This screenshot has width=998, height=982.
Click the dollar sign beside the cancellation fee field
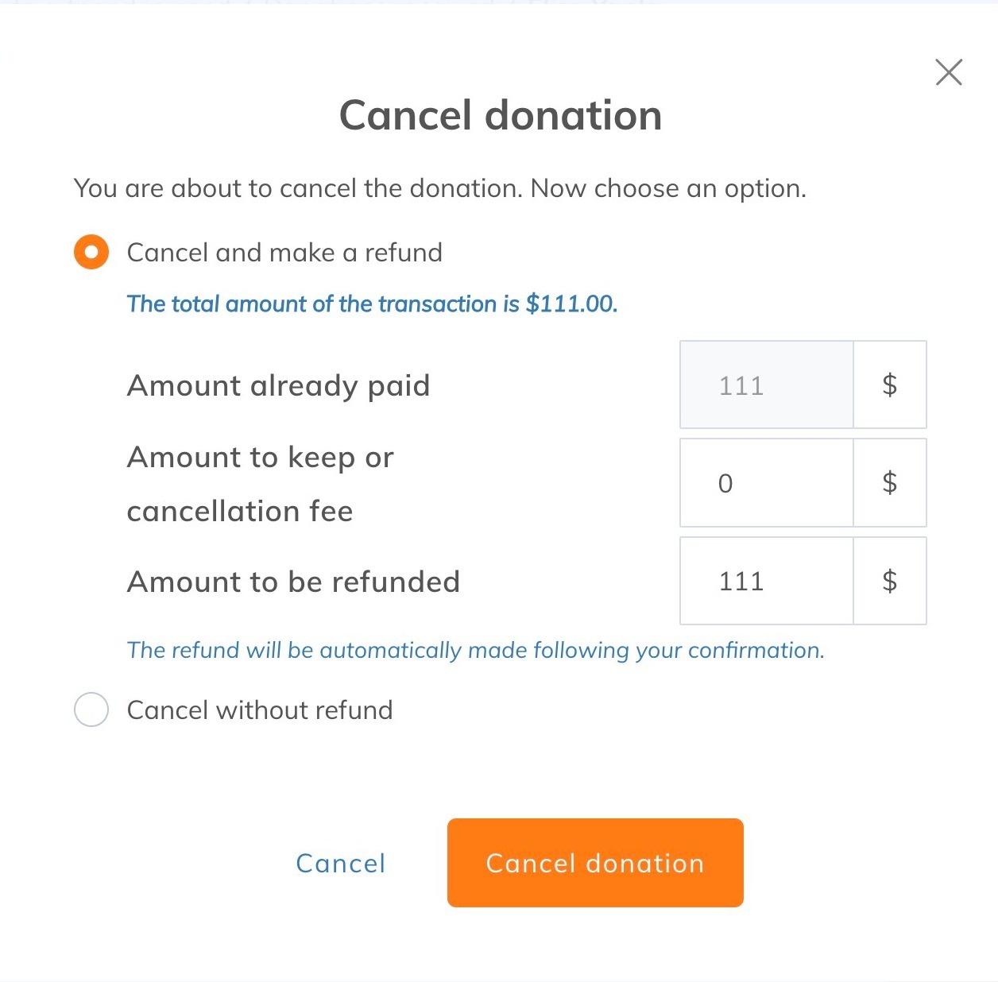[x=890, y=483]
